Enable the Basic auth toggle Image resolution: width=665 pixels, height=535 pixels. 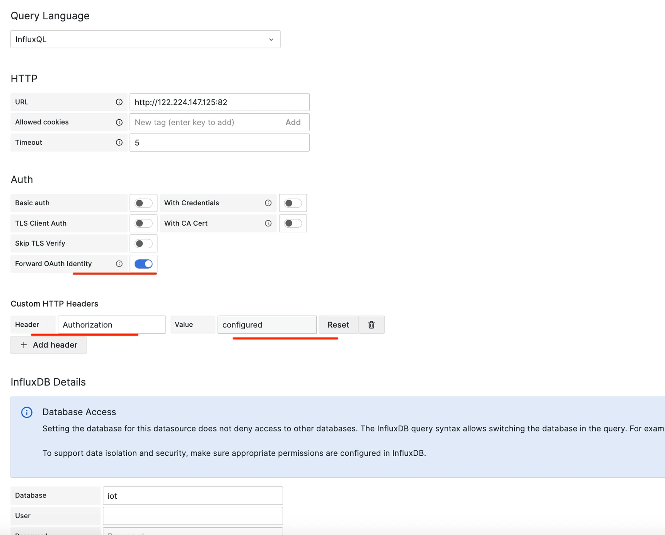143,203
